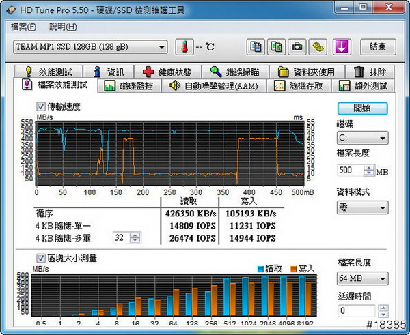Image resolution: width=410 pixels, height=335 pixels.
Task: Click the camera save screenshot icon
Action: [297, 47]
